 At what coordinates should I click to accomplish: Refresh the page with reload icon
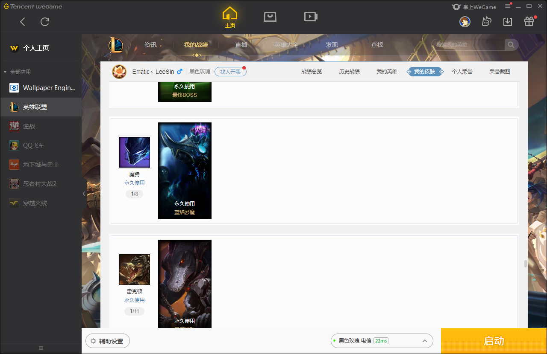coord(45,22)
